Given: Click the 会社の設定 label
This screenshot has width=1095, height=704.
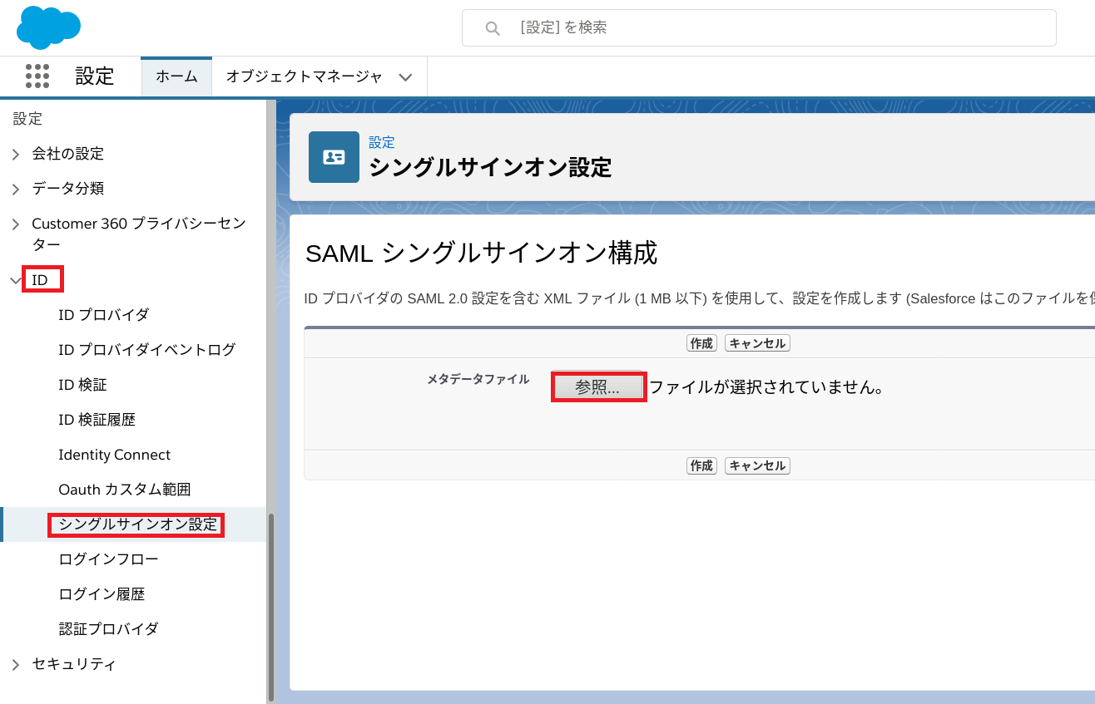Looking at the screenshot, I should tap(68, 154).
